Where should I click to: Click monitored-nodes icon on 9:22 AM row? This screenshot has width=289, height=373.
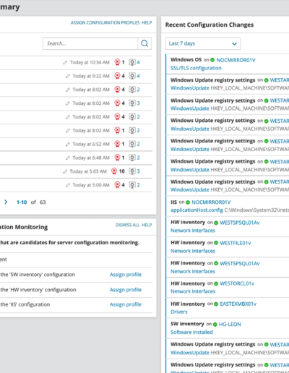(132, 76)
